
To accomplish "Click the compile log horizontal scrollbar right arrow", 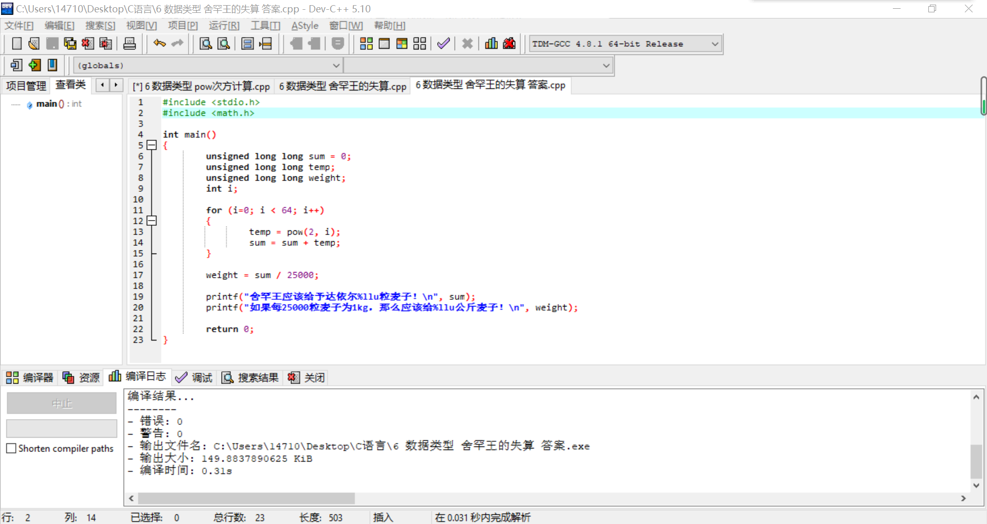I will (x=963, y=498).
